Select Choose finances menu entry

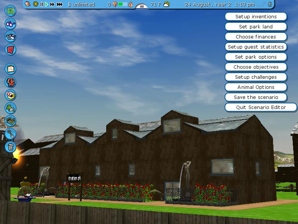coord(256,37)
